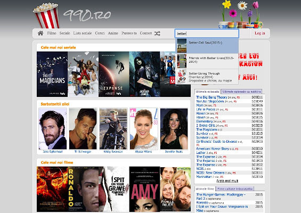Click Arata mai mult link

pos(227,181)
